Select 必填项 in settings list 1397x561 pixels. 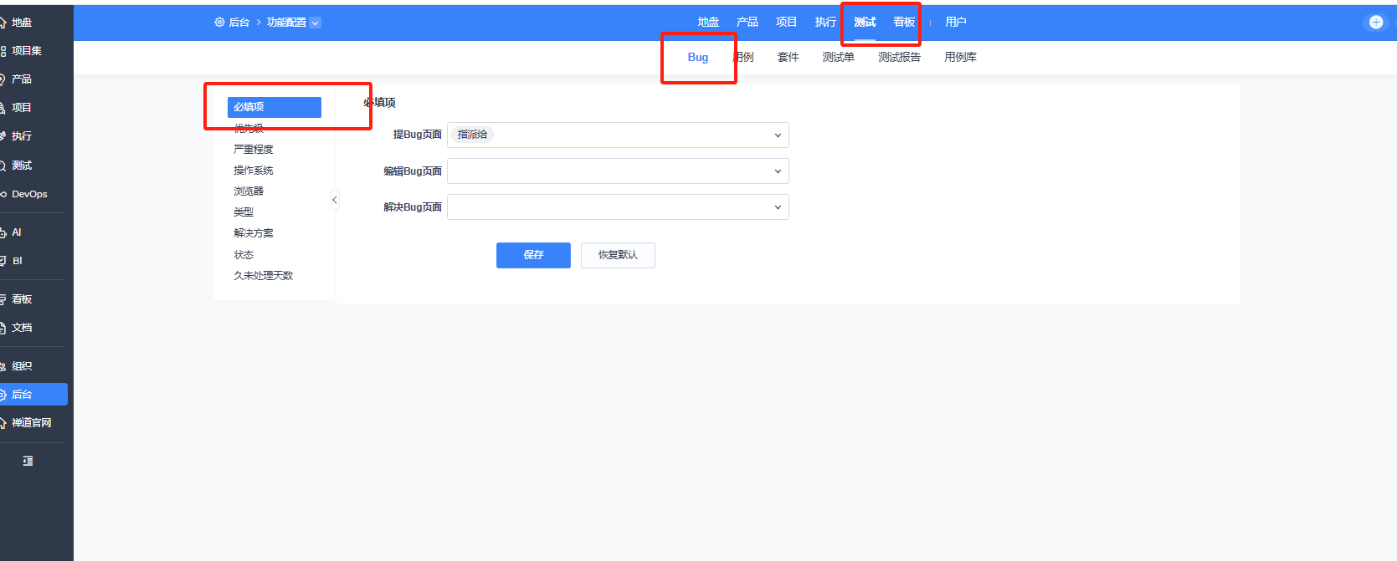click(275, 107)
